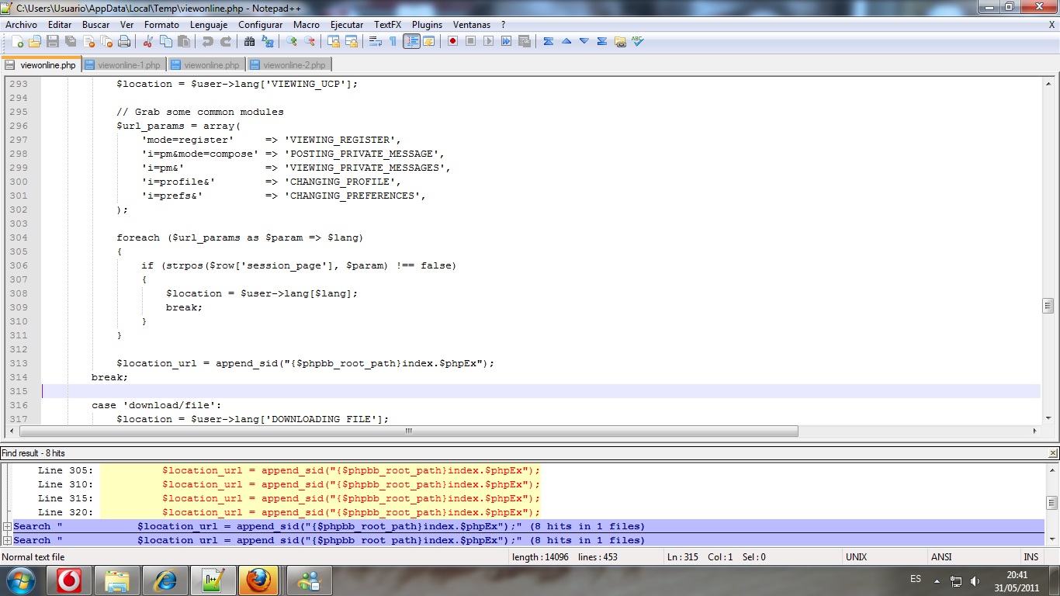Expand the second Search result tree node
The height and width of the screenshot is (596, 1060).
[x=7, y=540]
